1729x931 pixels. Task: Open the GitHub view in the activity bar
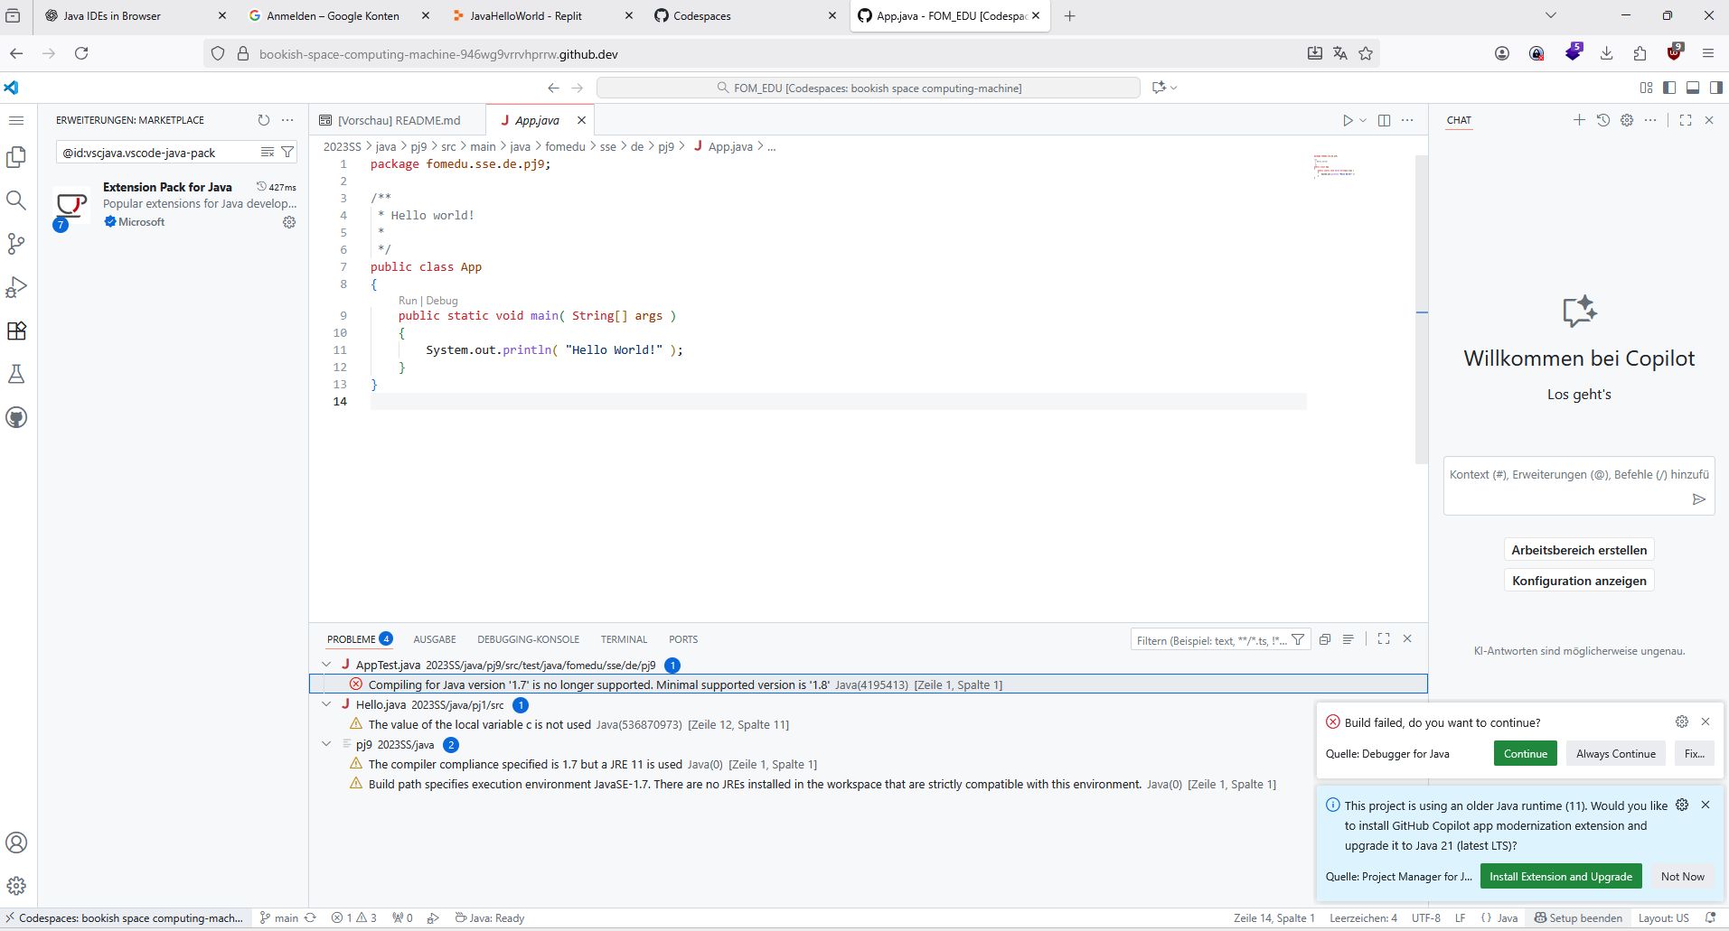(x=16, y=417)
